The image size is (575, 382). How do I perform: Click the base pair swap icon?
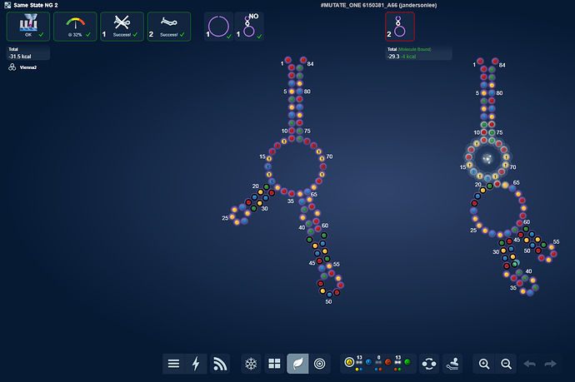[x=429, y=364]
